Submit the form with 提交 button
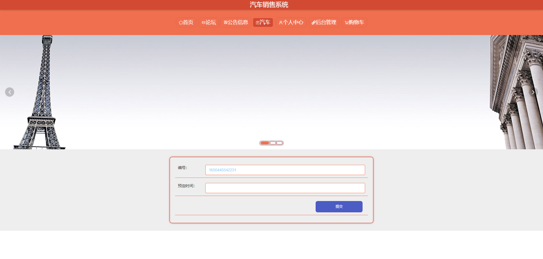This screenshot has width=543, height=259. click(339, 206)
